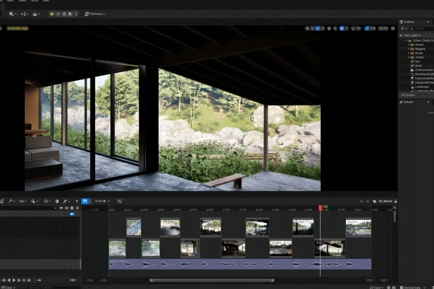Screen dimensions: 434x289
Task: Select the Box2 actor in Outliner
Action: point(418,66)
